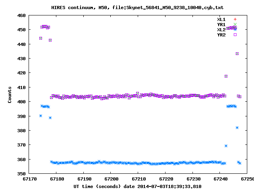The height and width of the screenshot is (190, 254).
Task: Click the 380 y-axis tick label
Action: [21, 131]
